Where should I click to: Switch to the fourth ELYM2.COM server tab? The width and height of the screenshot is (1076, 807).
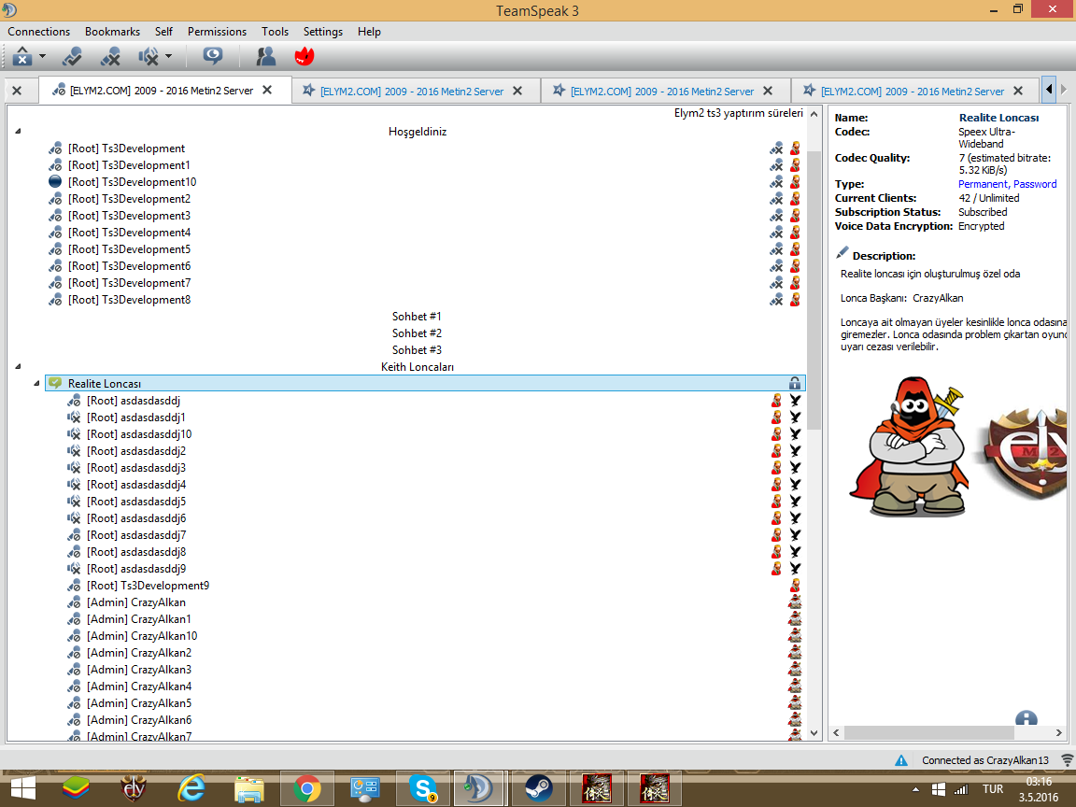coord(913,92)
